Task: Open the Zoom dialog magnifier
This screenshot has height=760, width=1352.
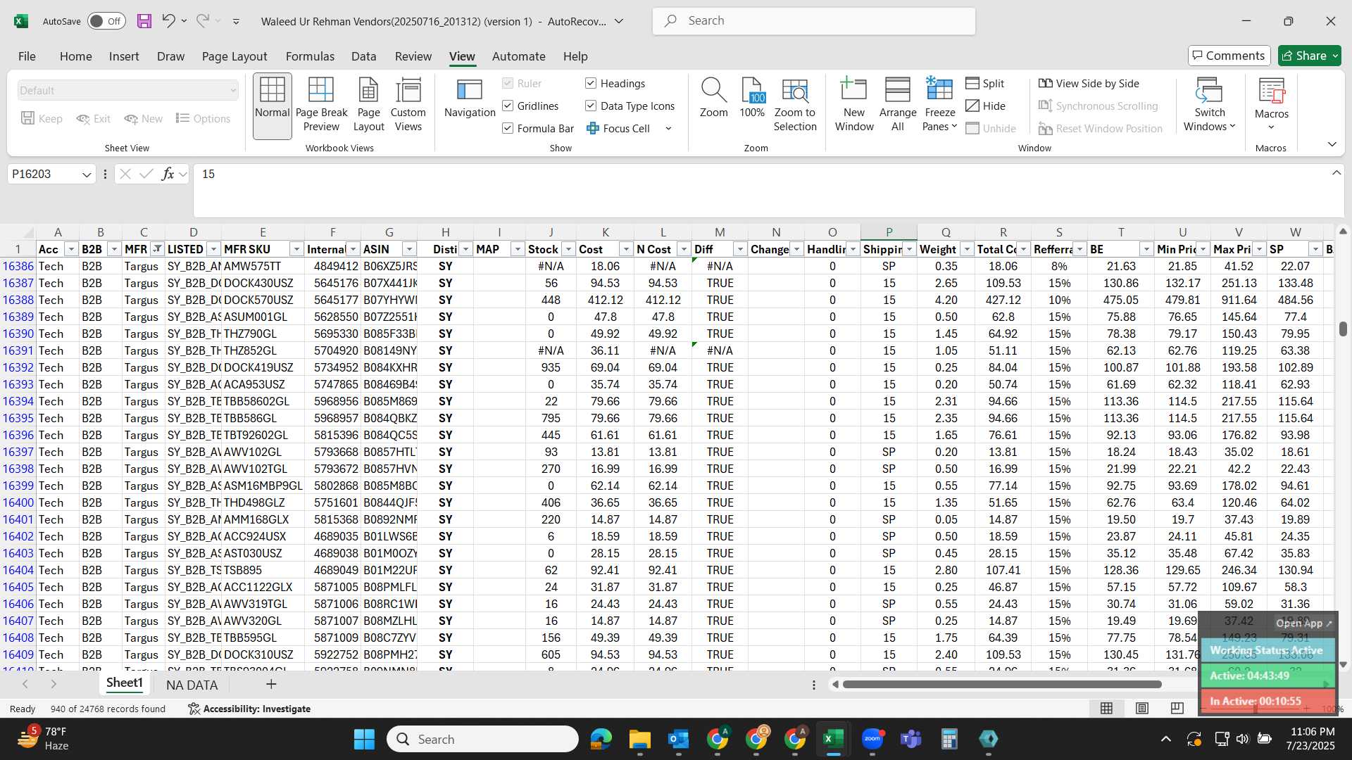Action: point(713,99)
